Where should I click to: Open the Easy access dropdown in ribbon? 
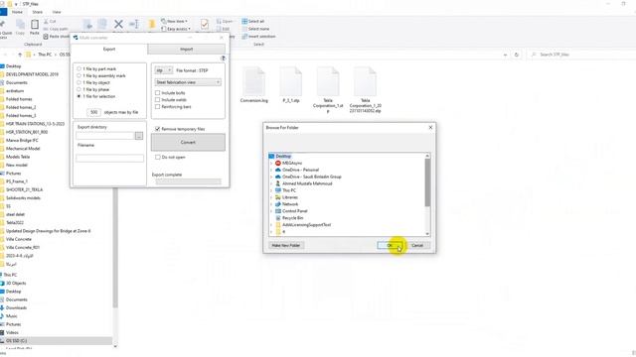coord(176,29)
